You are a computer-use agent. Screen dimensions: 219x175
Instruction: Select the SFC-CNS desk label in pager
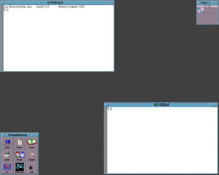[207, 6]
